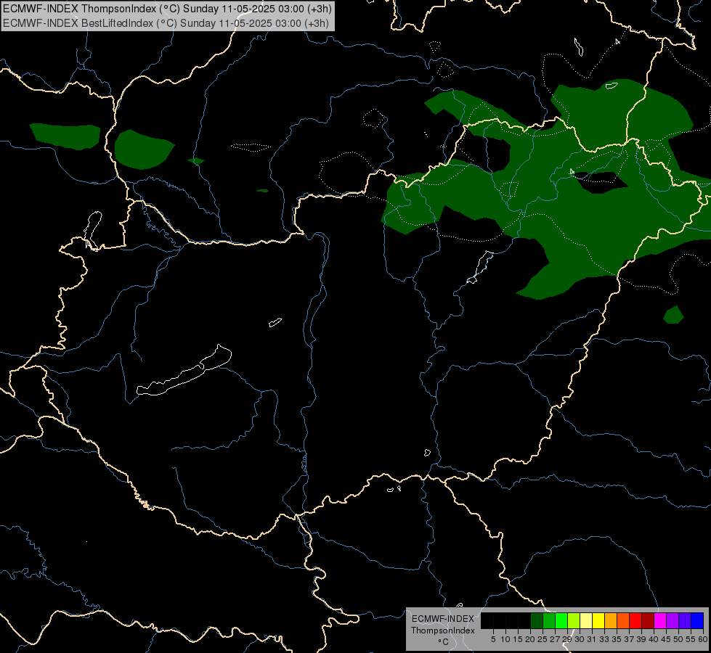Click the legend tick value 27
Screen dimensions: 711x653
coord(555,639)
